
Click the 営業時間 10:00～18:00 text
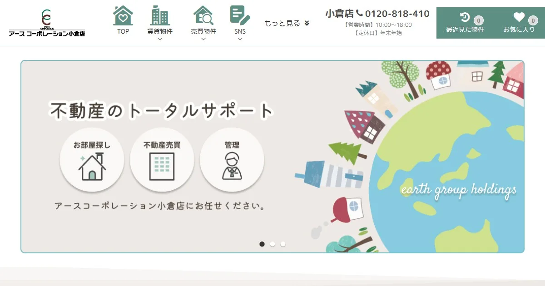[x=377, y=25]
